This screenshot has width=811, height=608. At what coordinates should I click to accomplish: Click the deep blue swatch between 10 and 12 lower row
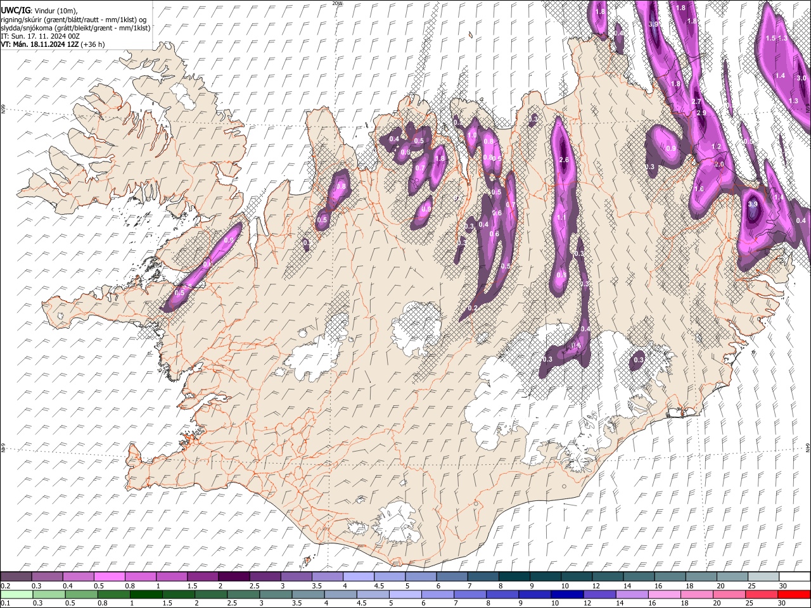pos(567,594)
